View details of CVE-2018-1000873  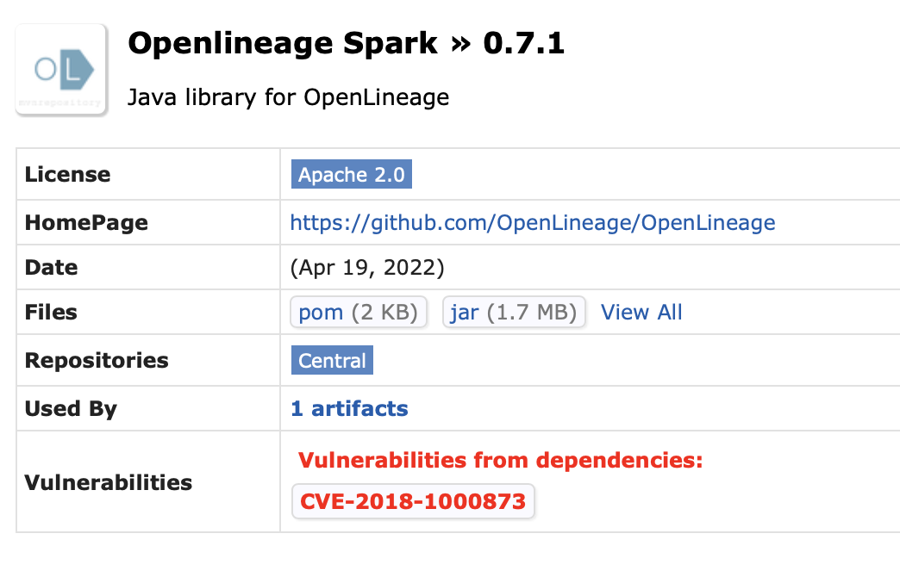coord(412,501)
